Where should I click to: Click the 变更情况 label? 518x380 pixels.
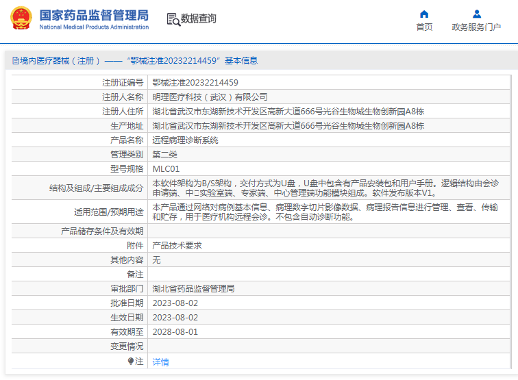[x=127, y=346]
